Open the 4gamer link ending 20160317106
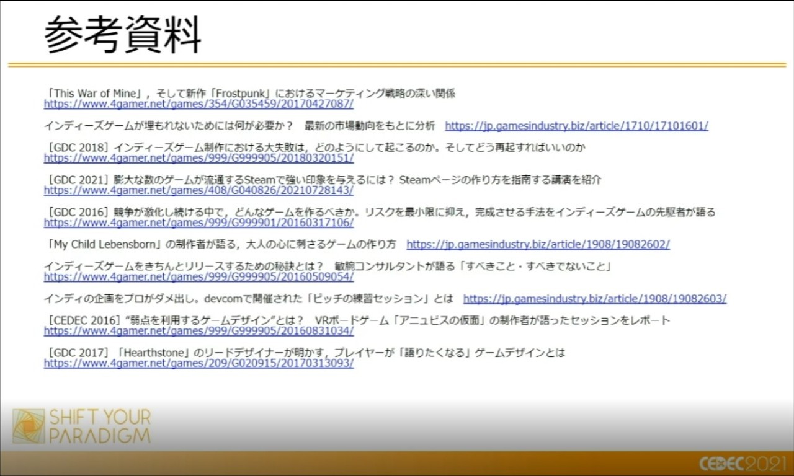The width and height of the screenshot is (794, 476). coord(198,223)
